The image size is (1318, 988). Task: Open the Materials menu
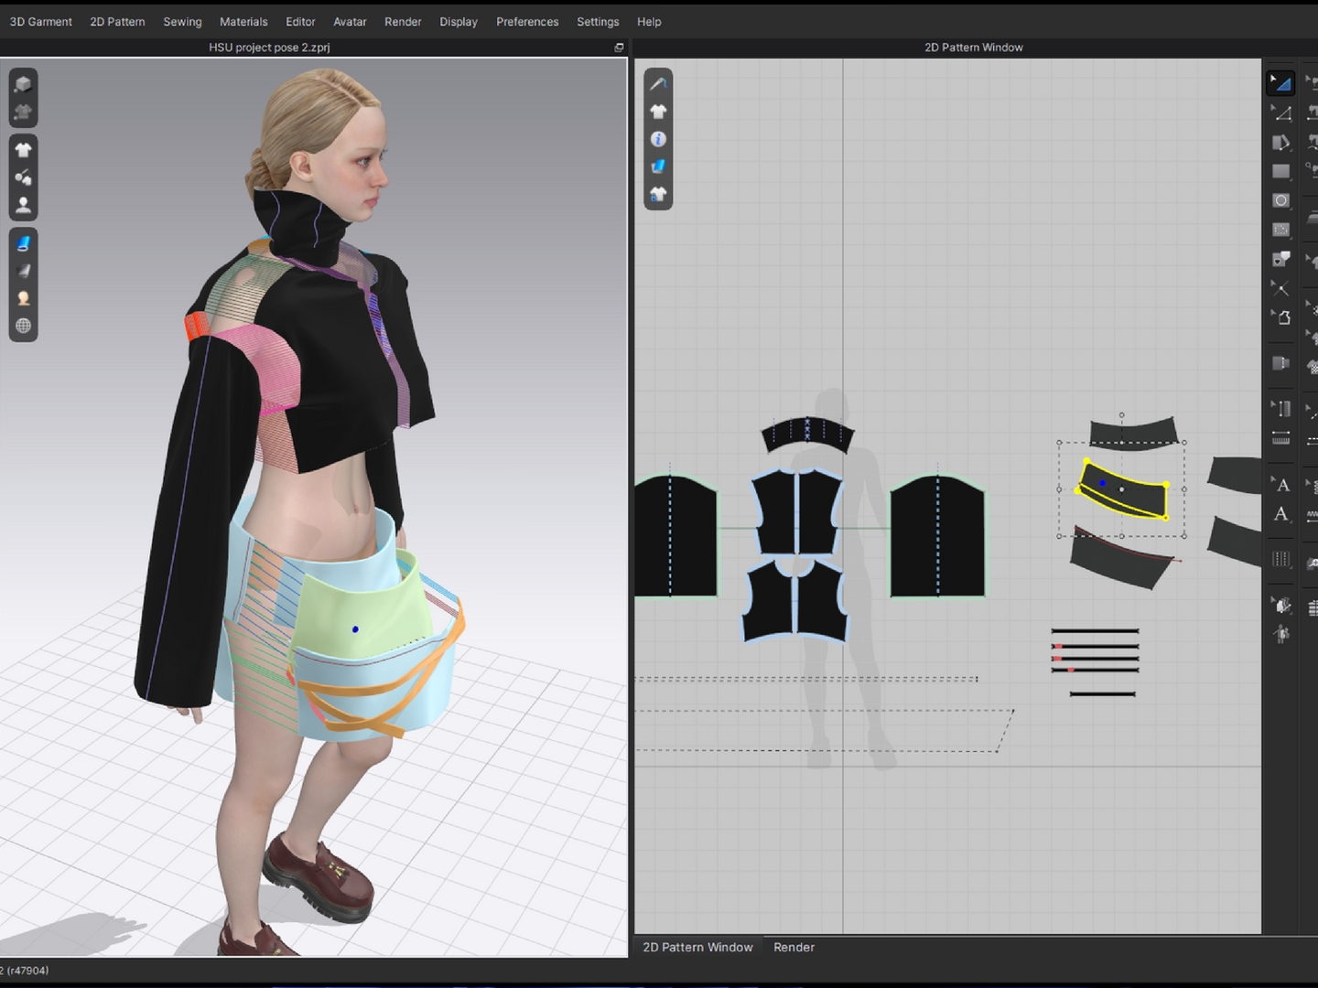coord(243,22)
